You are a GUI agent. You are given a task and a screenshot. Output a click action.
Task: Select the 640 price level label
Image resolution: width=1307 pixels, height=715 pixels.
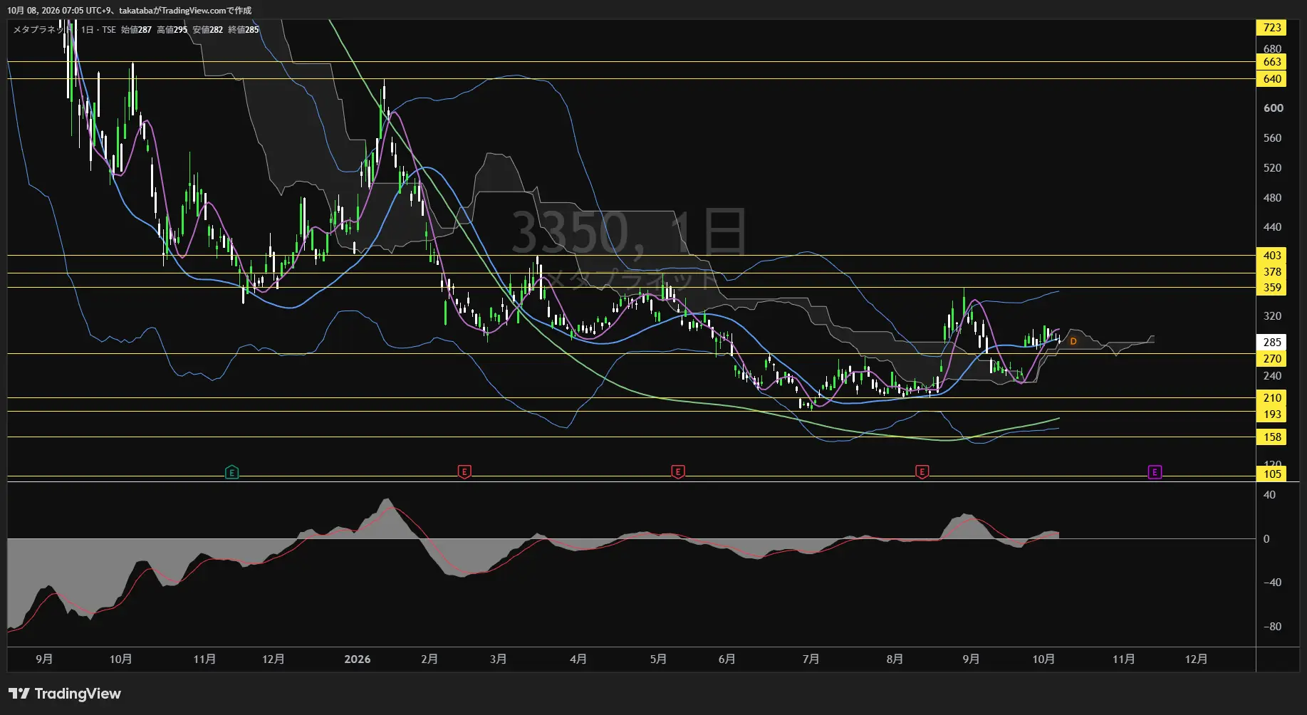[1272, 79]
